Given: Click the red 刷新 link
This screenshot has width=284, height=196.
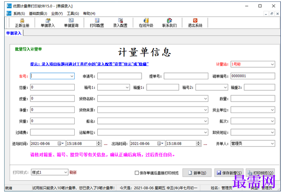Looking at the screenshot, I should pyautogui.click(x=73, y=172).
